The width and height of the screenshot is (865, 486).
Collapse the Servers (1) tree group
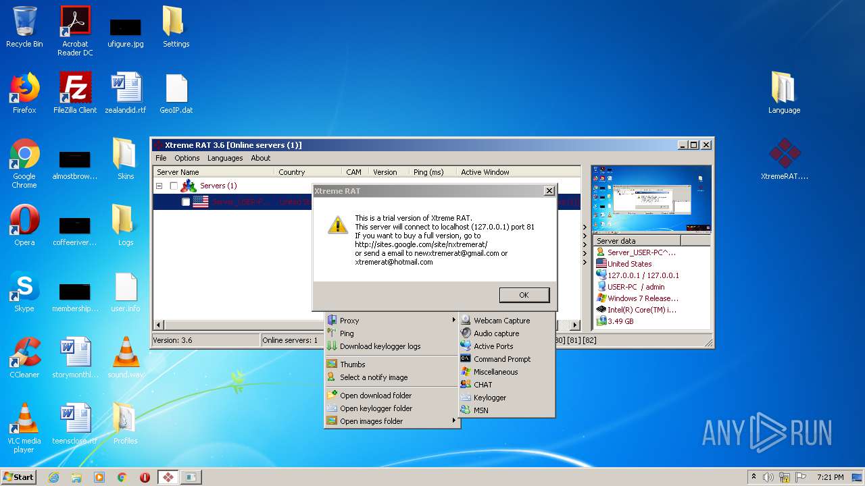coord(159,186)
